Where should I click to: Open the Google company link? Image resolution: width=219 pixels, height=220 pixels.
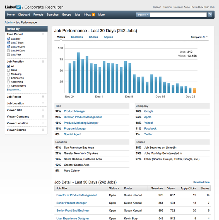(x=149, y=111)
